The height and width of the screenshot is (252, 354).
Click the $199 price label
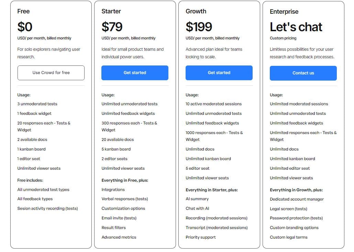[199, 27]
